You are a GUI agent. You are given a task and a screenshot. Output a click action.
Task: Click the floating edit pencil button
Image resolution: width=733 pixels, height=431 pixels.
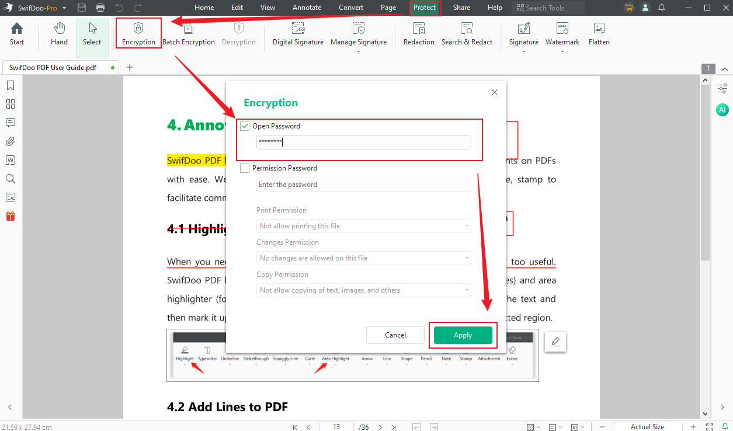[555, 342]
